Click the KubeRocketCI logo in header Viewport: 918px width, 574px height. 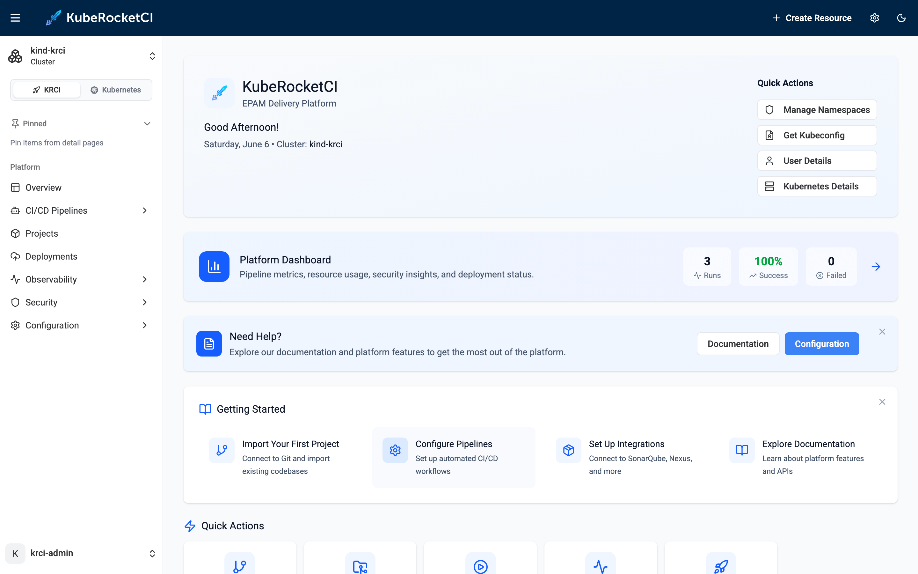coord(99,18)
